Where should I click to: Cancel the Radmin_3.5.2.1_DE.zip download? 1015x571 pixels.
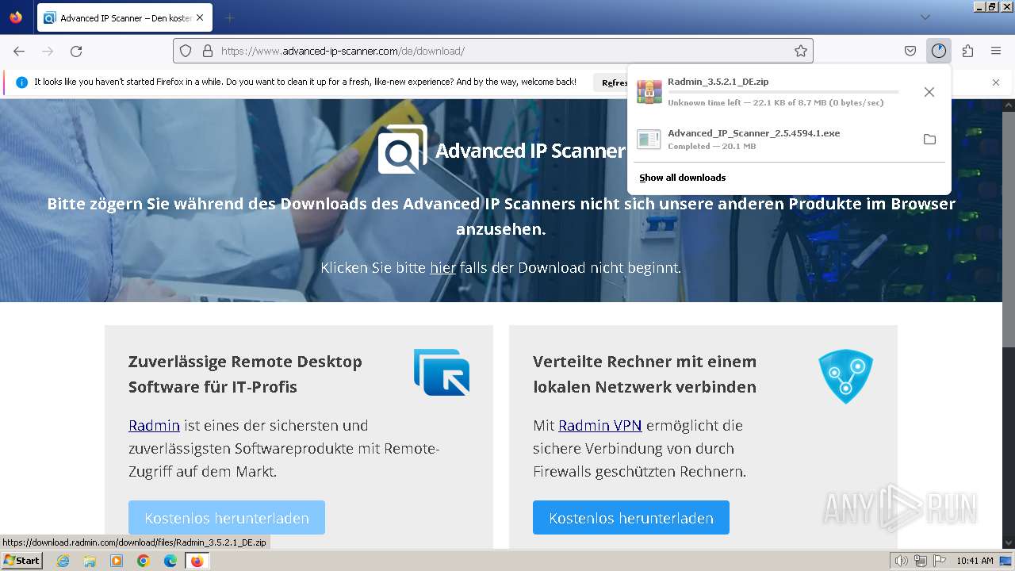pyautogui.click(x=929, y=92)
